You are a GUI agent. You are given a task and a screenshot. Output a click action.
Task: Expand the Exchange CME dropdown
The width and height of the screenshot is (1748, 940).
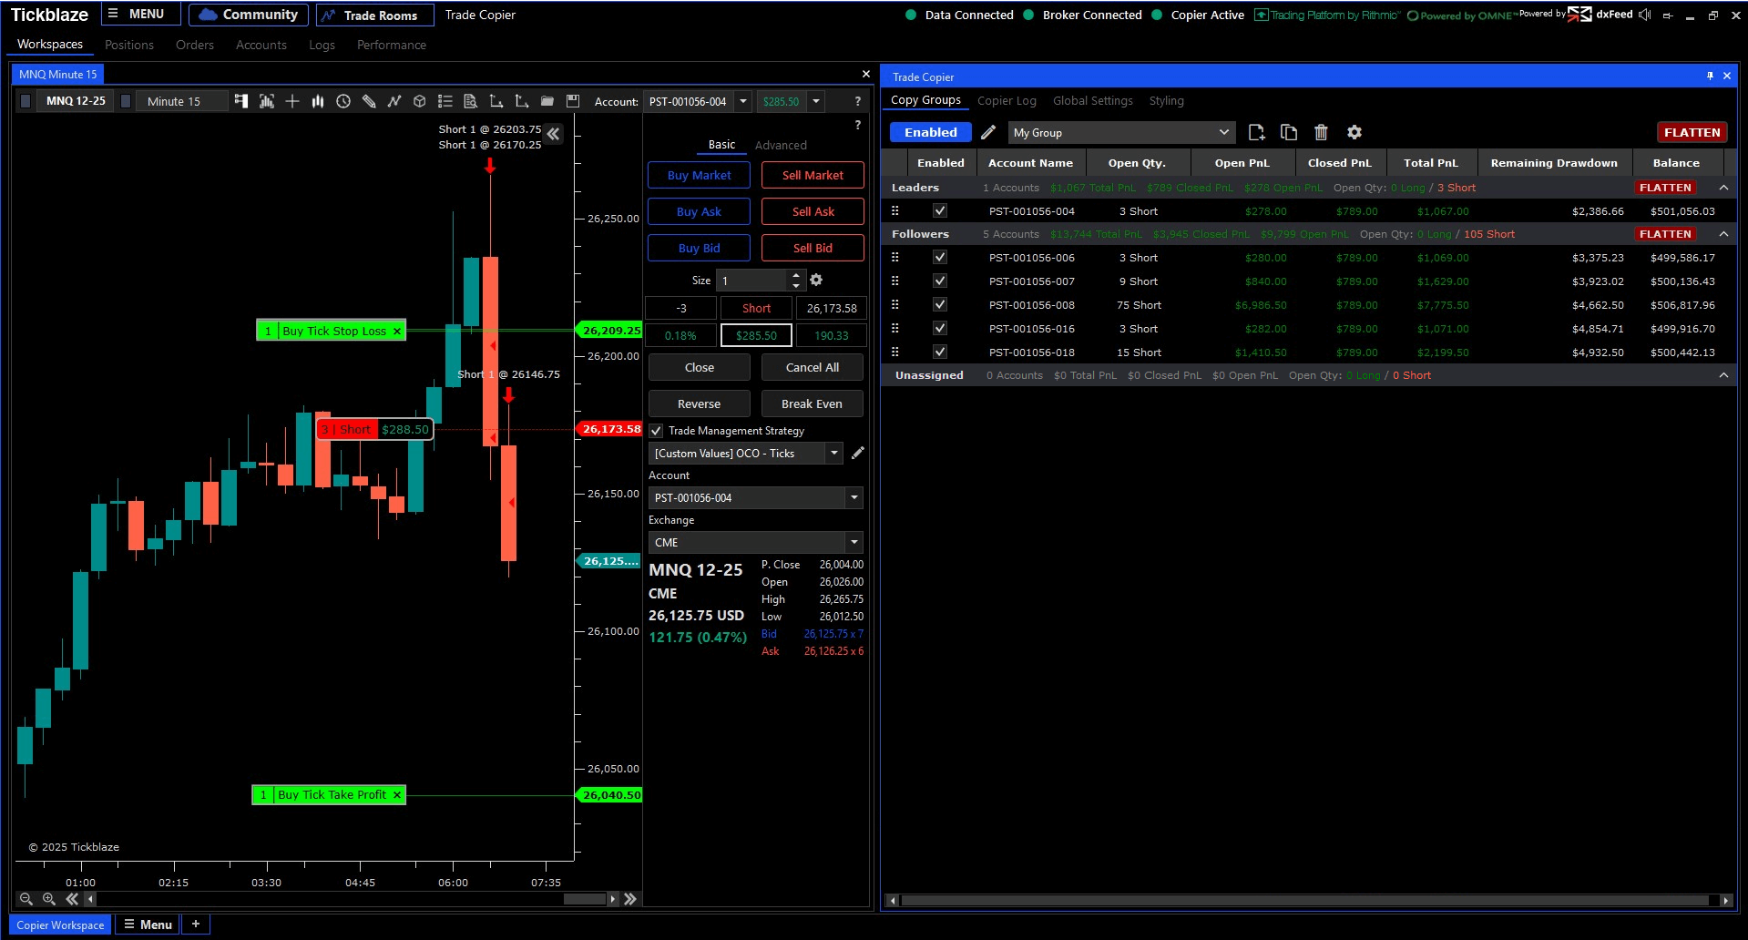854,543
